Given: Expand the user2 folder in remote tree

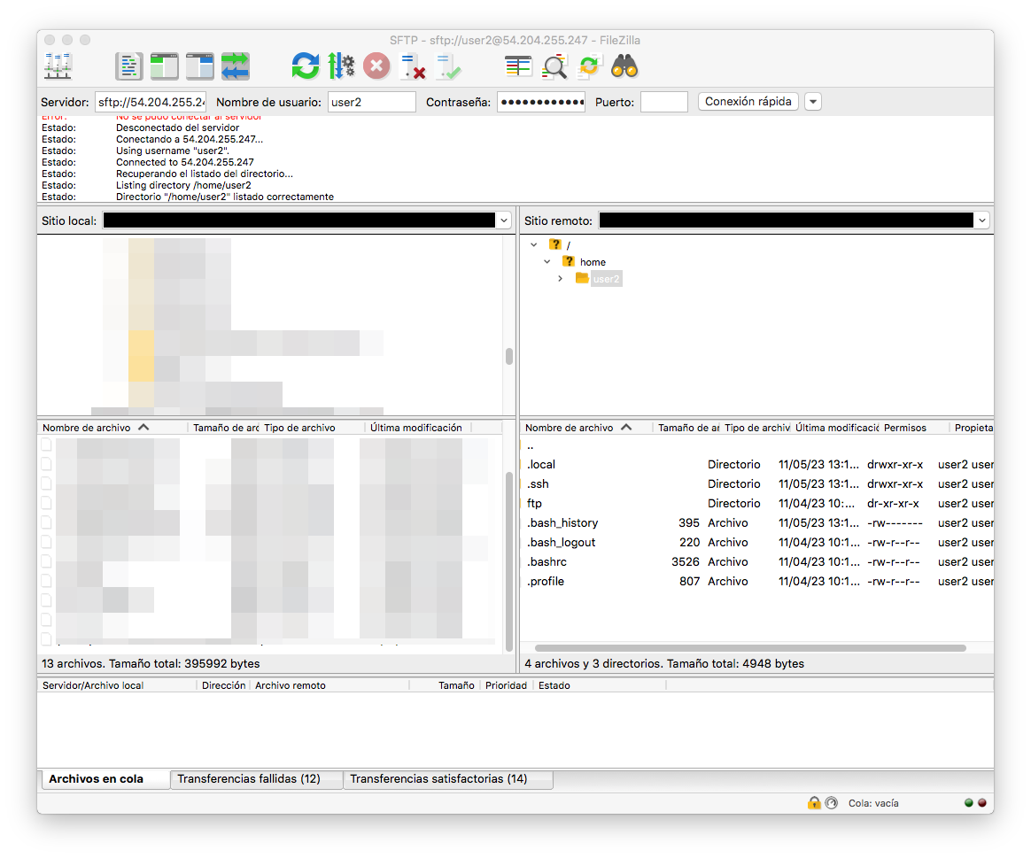Looking at the screenshot, I should [x=560, y=279].
